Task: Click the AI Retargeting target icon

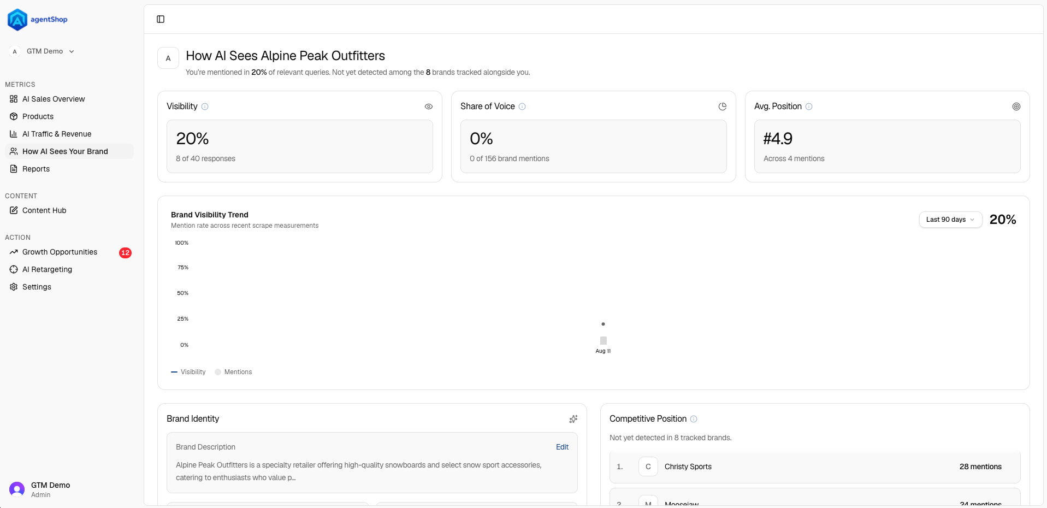Action: pos(14,269)
